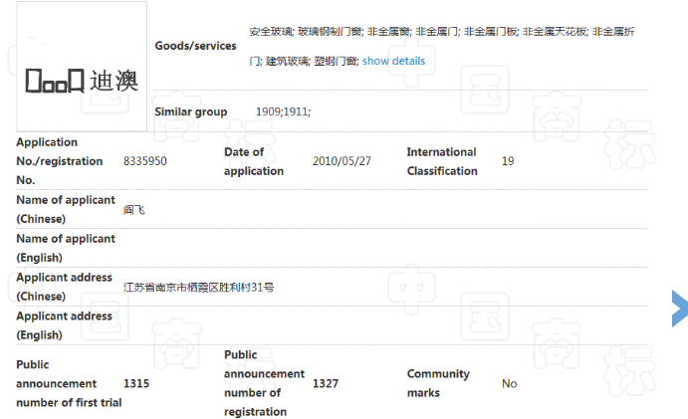Click the application date 2010/05/27
This screenshot has width=688, height=419.
point(342,161)
